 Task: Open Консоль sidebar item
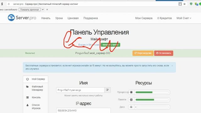click(x=35, y=98)
